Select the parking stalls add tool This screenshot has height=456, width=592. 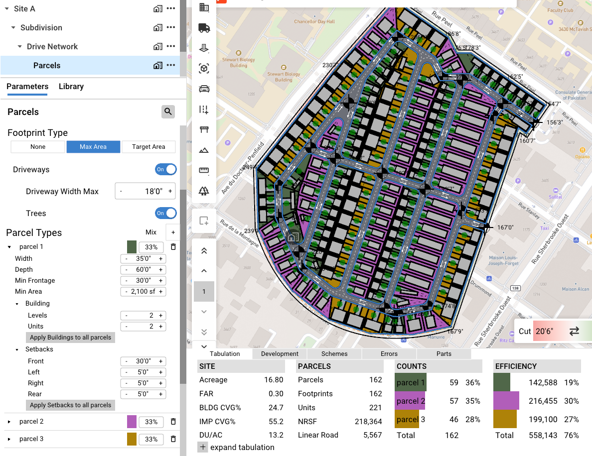pos(204,110)
